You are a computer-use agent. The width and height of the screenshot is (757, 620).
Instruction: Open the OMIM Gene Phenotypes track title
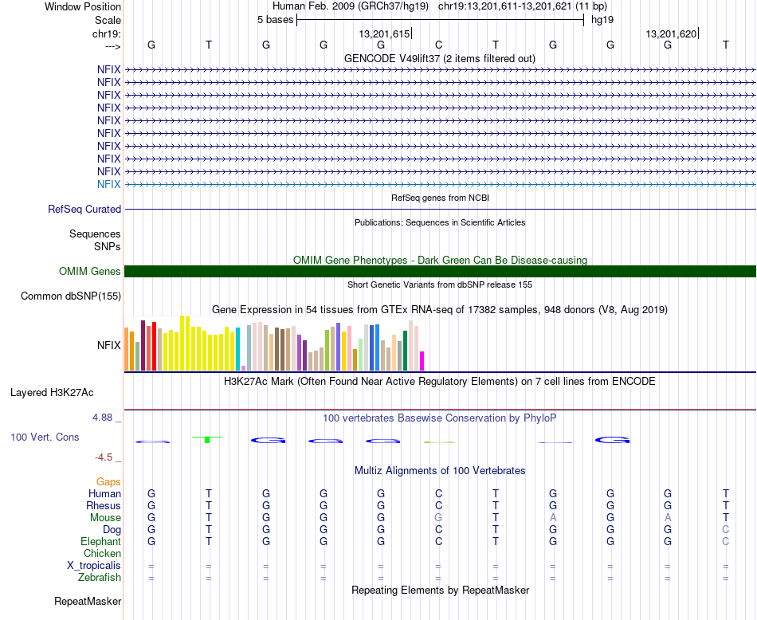[440, 260]
